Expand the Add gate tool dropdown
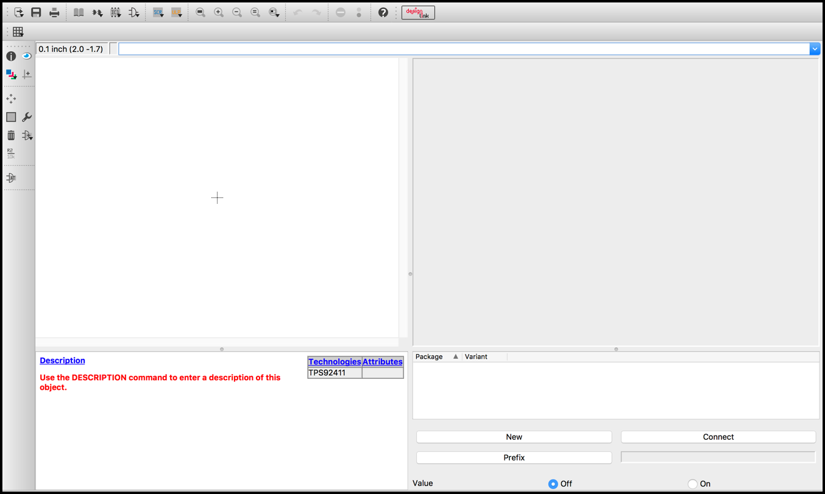Viewport: 825px width, 494px height. pos(27,135)
